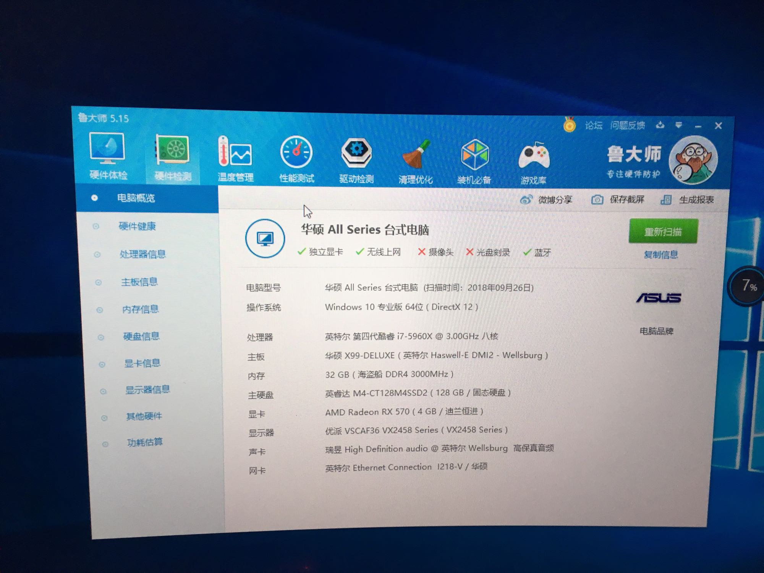Select 处理器信息 in left sidebar
Screen dimensions: 764x573
click(x=142, y=254)
